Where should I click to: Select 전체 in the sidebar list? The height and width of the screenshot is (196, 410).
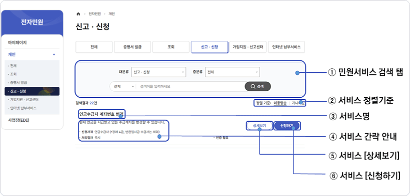click(x=13, y=66)
